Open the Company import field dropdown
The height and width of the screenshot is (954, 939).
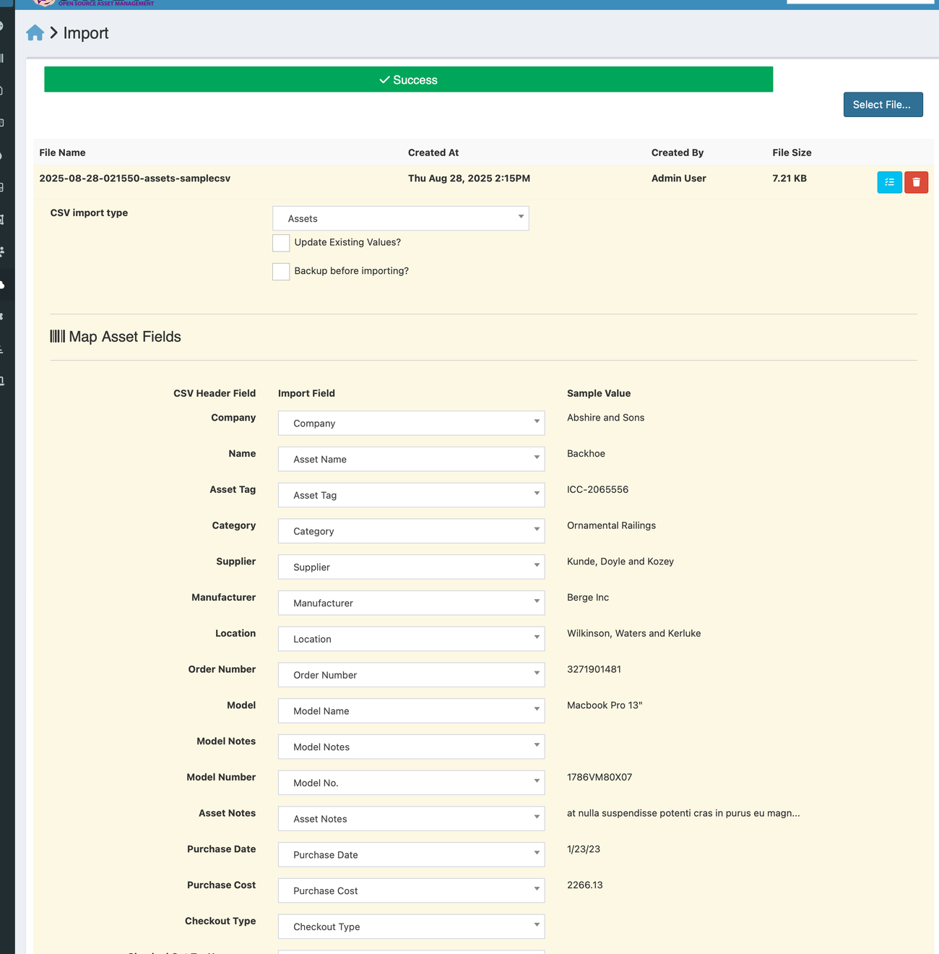pyautogui.click(x=411, y=424)
